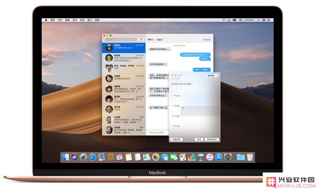Image resolution: width=319 pixels, height=192 pixels.
Task: Open the 信息 menu
Action: tap(53, 20)
